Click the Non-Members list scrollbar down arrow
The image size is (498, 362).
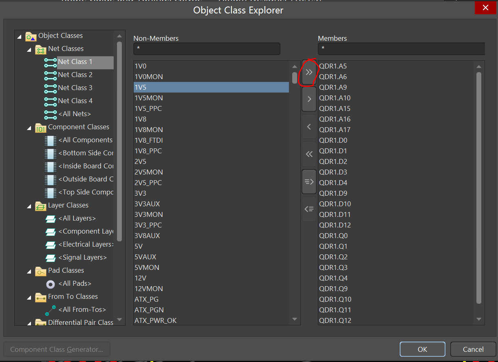click(x=295, y=319)
